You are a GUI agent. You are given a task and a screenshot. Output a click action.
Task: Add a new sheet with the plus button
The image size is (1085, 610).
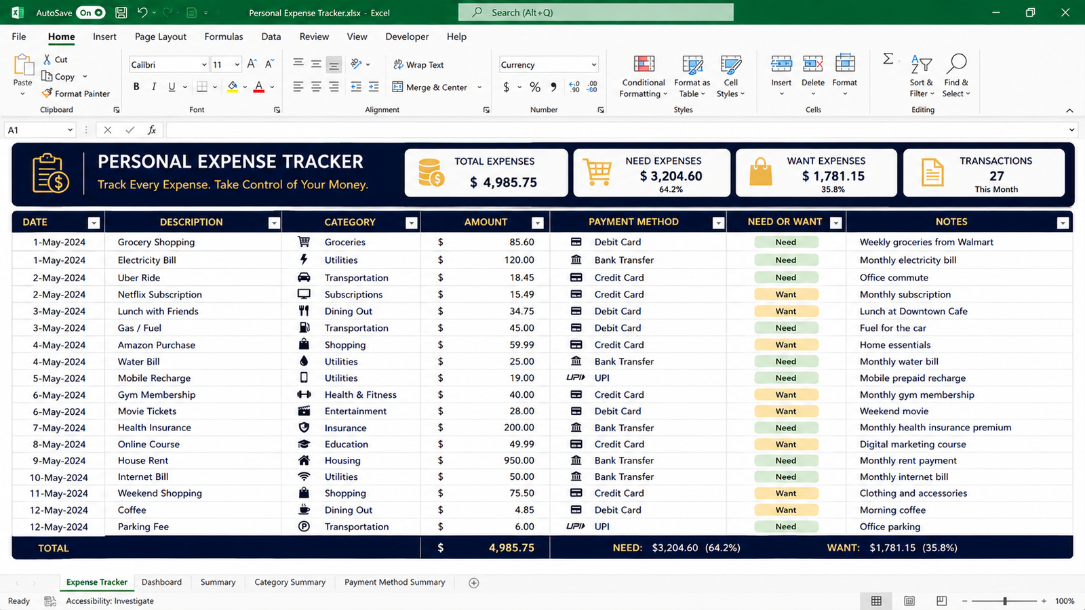point(474,583)
